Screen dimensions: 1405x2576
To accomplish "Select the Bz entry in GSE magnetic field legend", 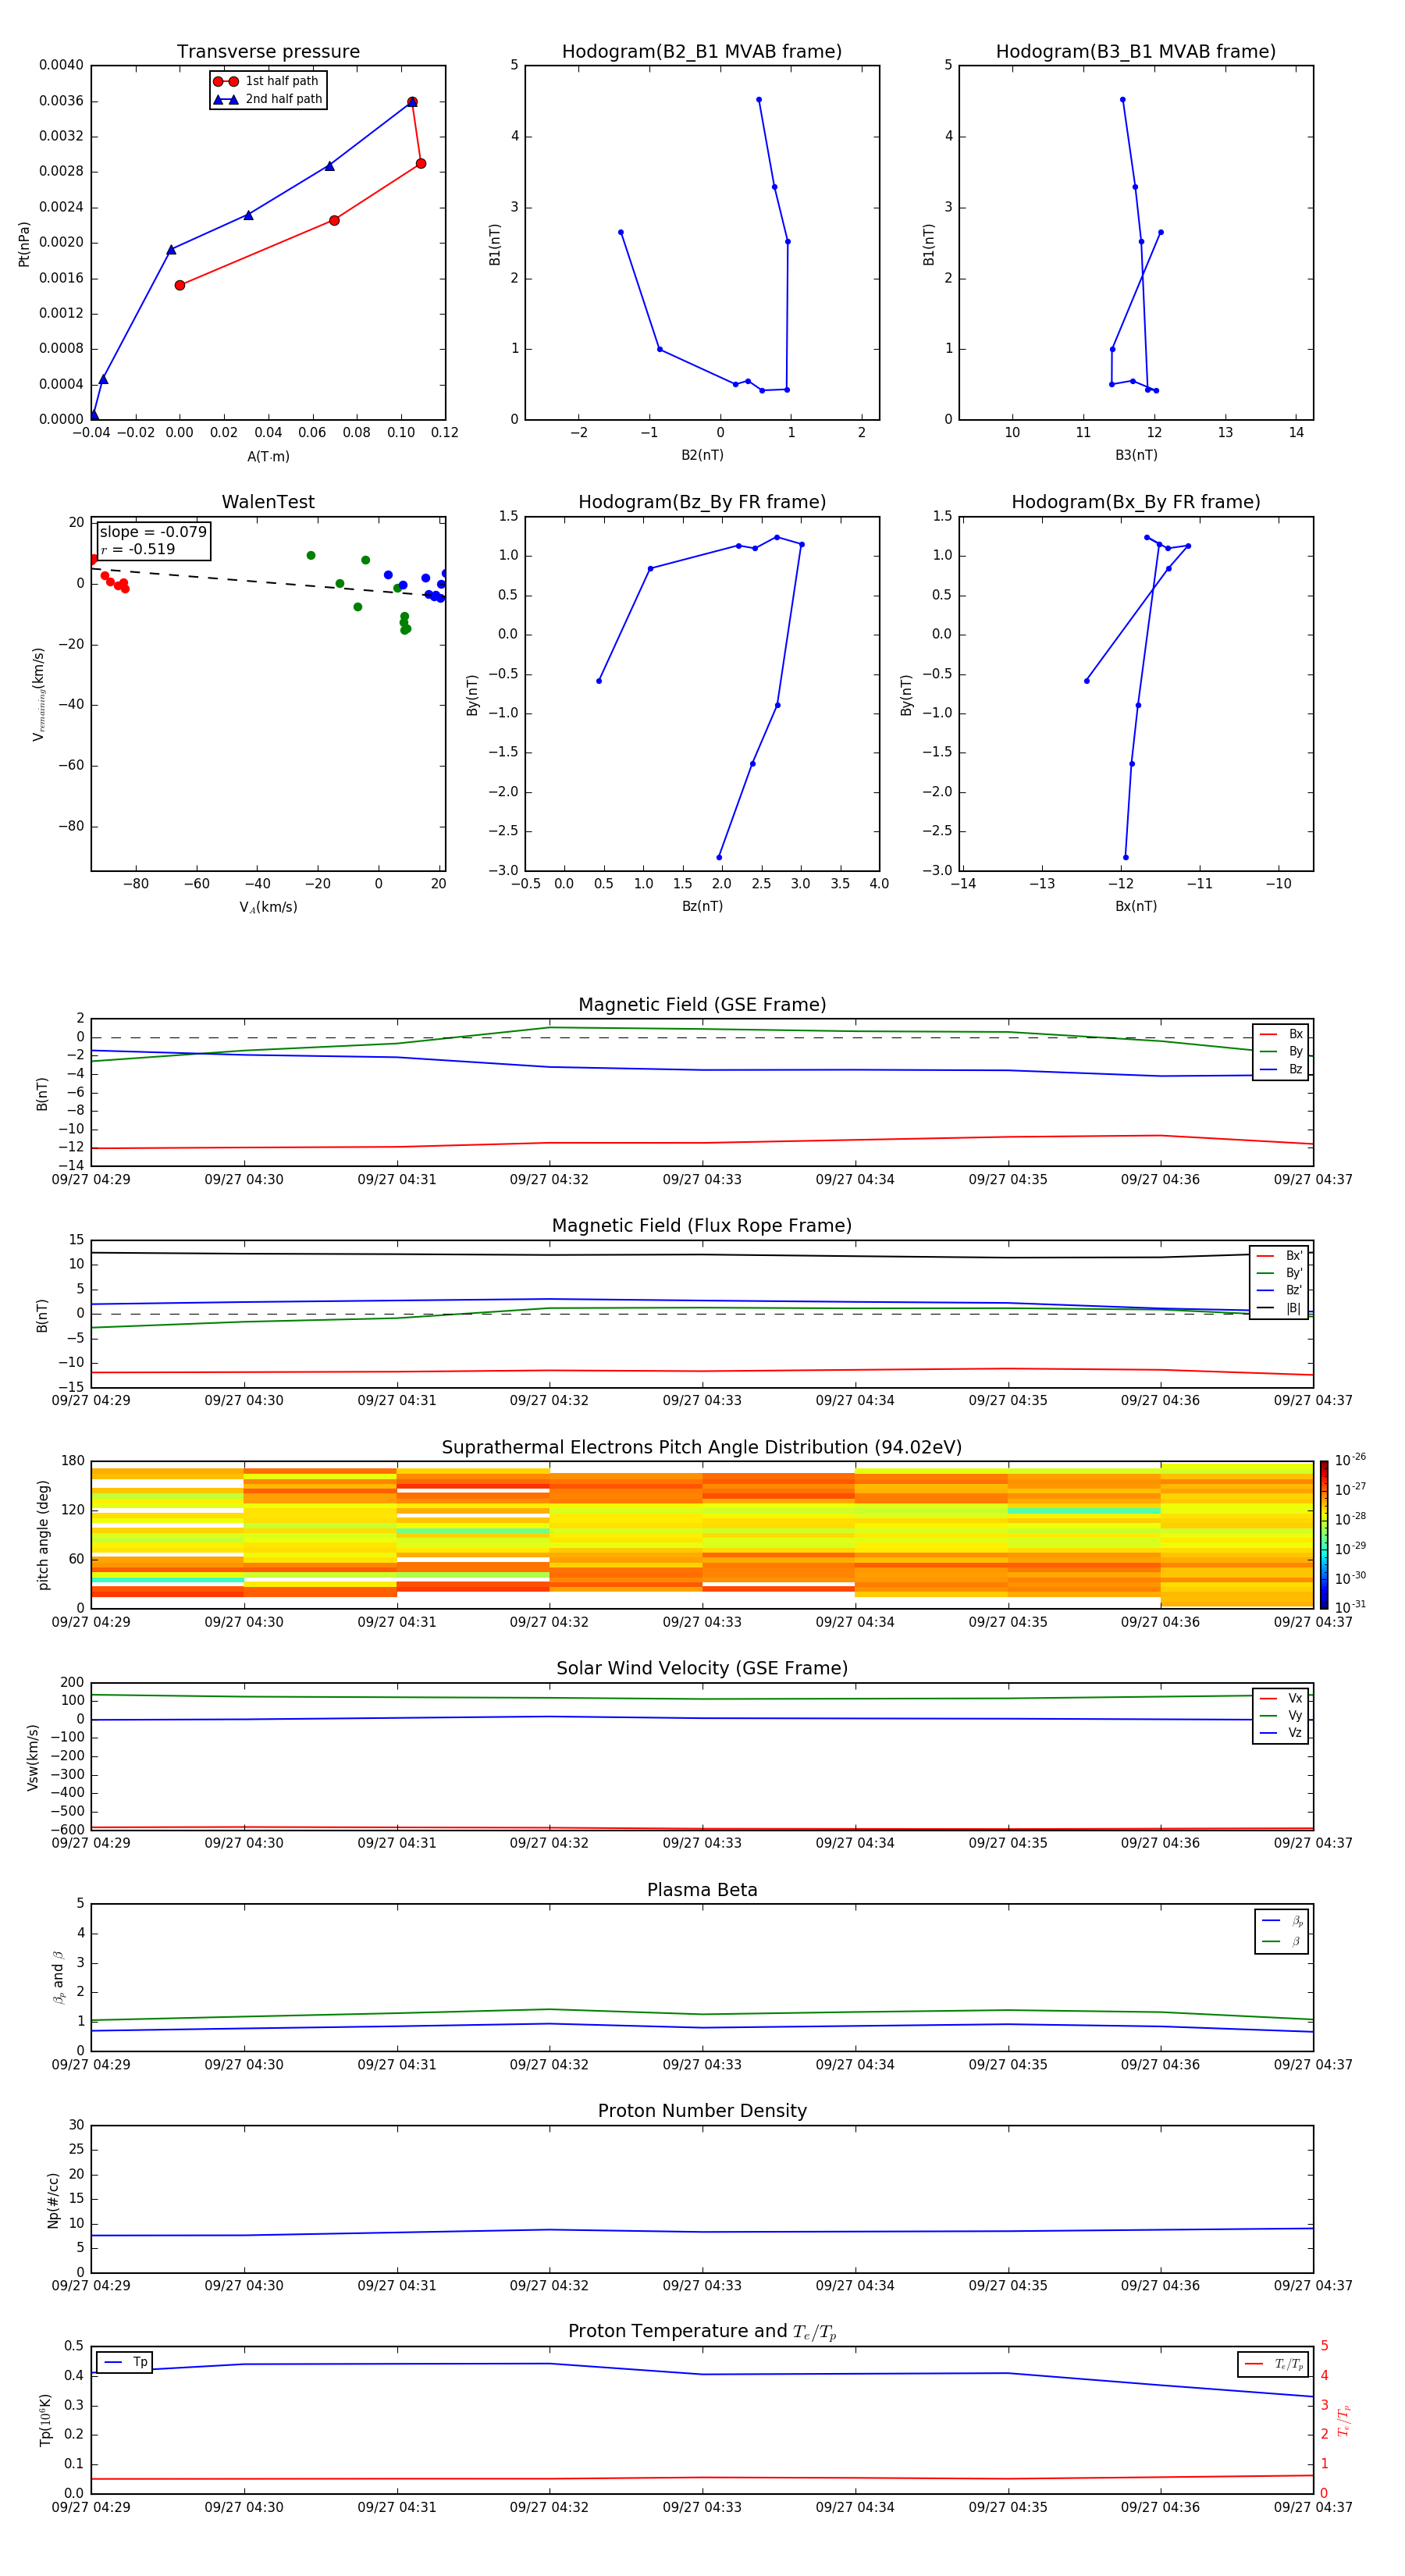I will (x=1281, y=1070).
